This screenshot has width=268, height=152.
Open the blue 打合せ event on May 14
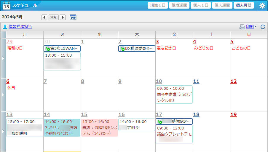[62, 128]
